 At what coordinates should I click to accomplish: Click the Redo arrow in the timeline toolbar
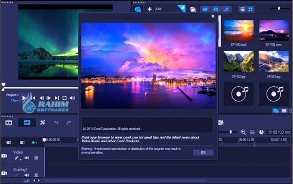(69, 123)
